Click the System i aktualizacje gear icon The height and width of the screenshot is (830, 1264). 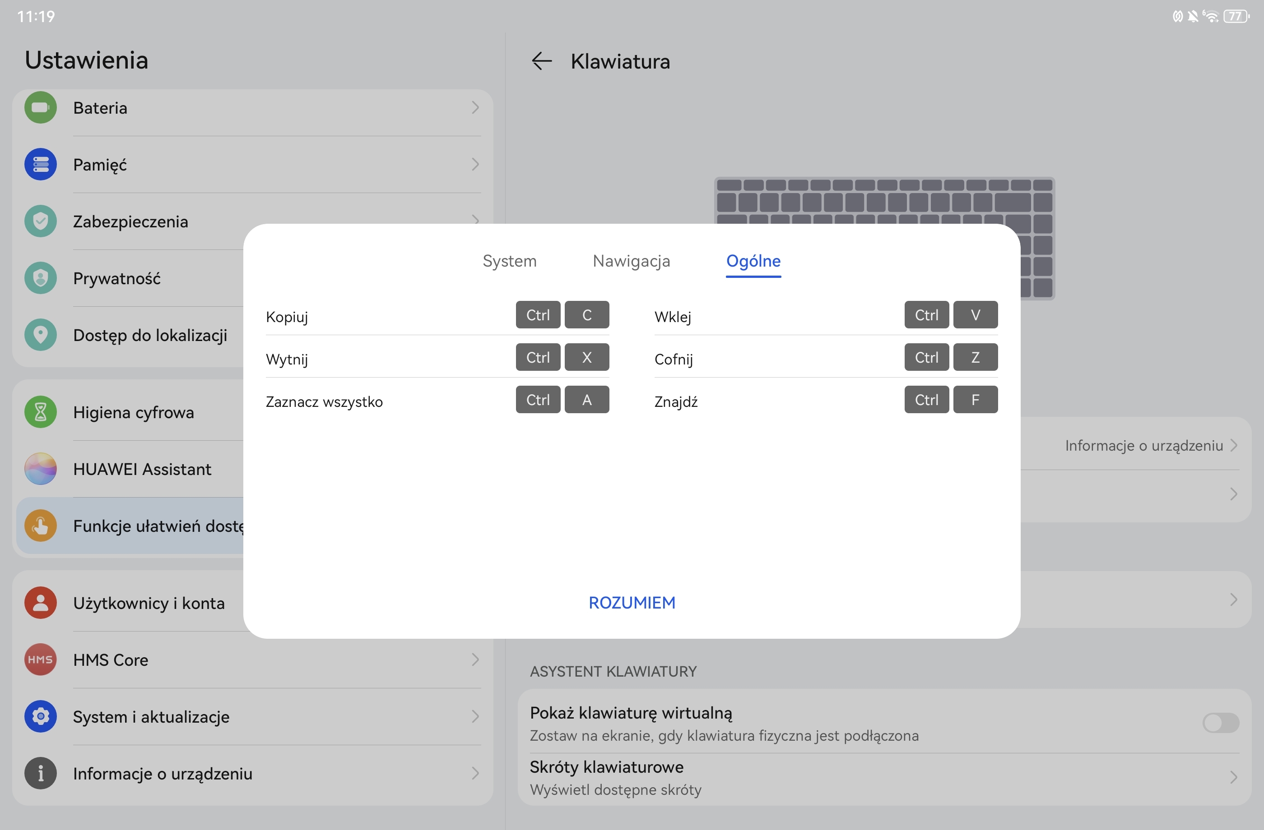[40, 716]
